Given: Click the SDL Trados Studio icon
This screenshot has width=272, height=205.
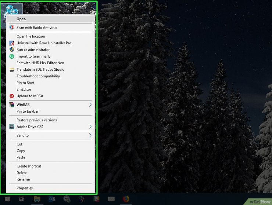Looking at the screenshot, I should [12, 70].
